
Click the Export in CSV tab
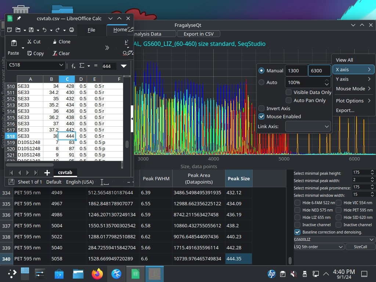tap(199, 34)
